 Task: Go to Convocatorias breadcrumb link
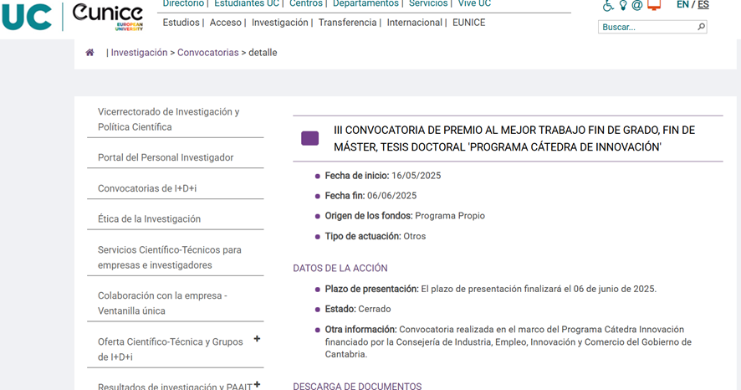207,53
